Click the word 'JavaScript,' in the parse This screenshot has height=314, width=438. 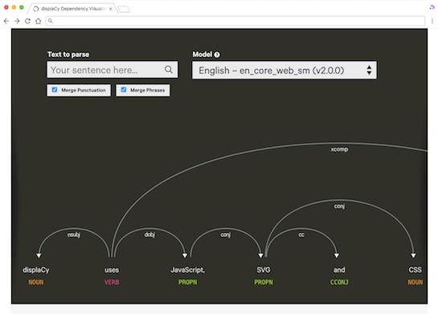tap(188, 270)
